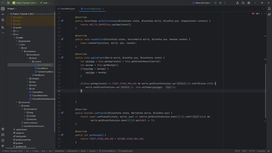272x153 pixels.
Task: Open the Git tool window
Action: pos(3,146)
